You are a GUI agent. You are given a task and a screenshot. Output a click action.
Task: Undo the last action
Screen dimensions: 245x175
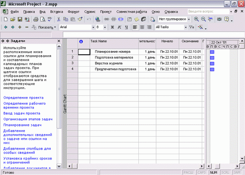coord(89,19)
